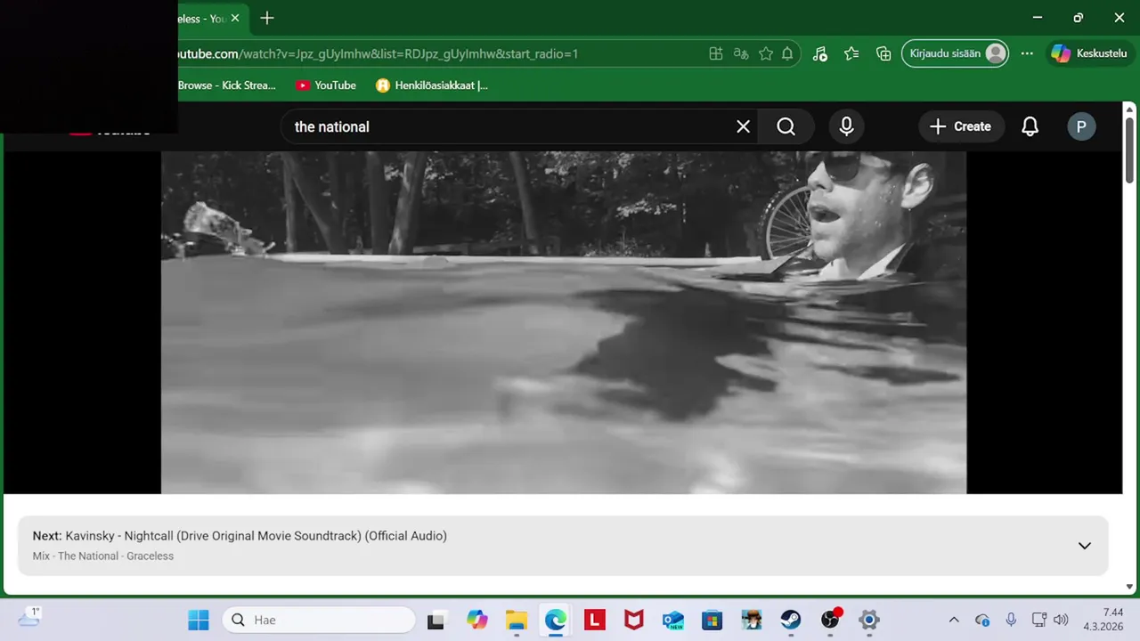Click the browser address bar URL
Screen dimensions: 1140x641
379,53
